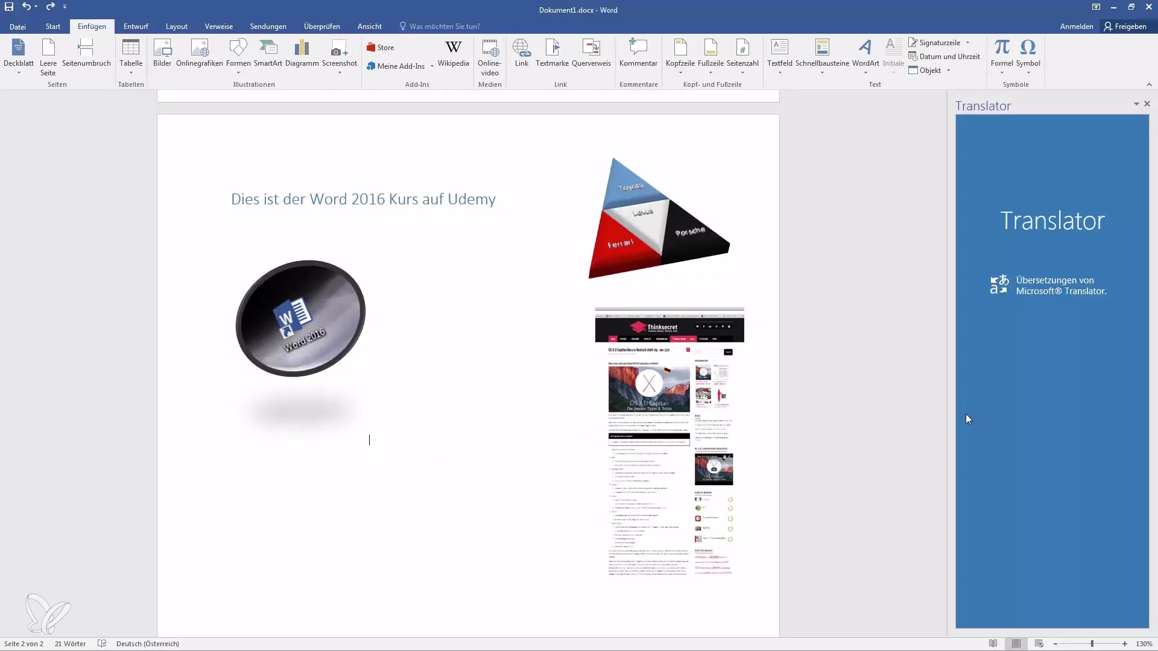Insert a Formel equation
Image resolution: width=1158 pixels, height=651 pixels.
point(1002,57)
